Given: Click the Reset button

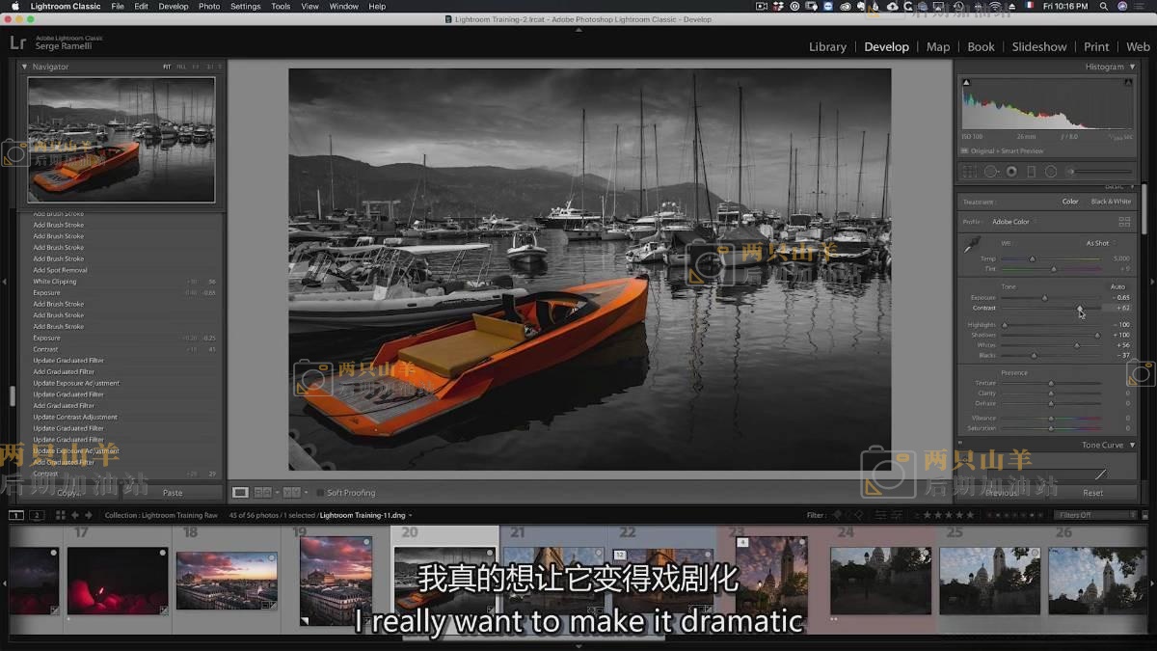Looking at the screenshot, I should pos(1092,493).
